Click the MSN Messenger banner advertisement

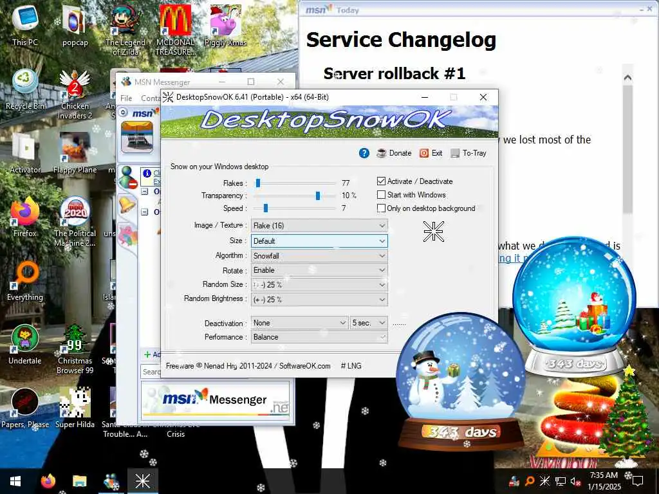(215, 400)
